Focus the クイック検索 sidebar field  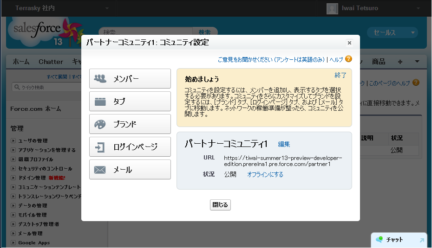point(47,88)
